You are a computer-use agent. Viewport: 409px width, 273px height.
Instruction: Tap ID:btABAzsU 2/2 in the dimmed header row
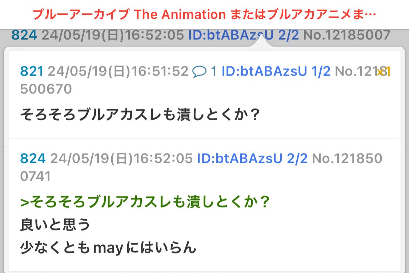click(243, 35)
